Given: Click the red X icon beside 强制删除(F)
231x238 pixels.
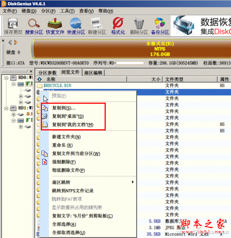Looking at the screenshot, I should pyautogui.click(x=45, y=162).
